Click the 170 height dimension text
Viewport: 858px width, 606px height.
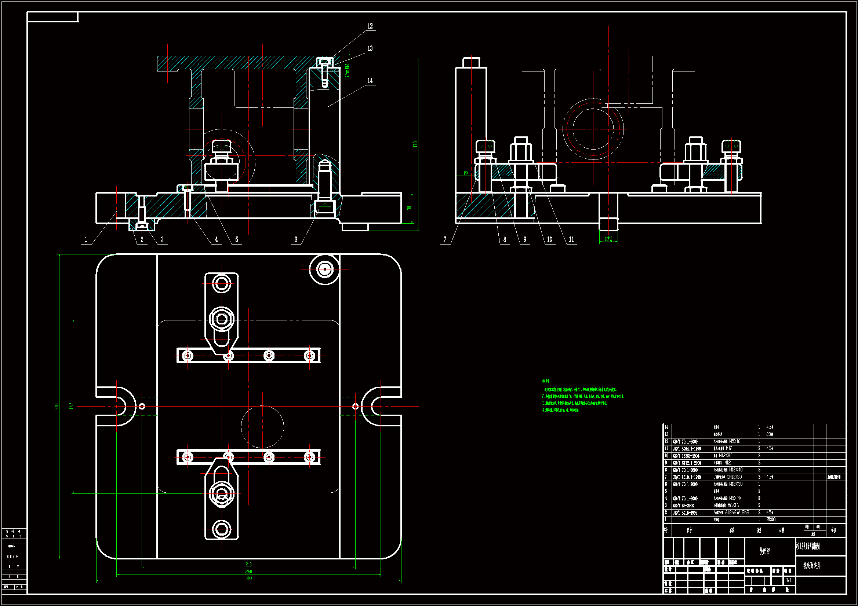(415, 144)
